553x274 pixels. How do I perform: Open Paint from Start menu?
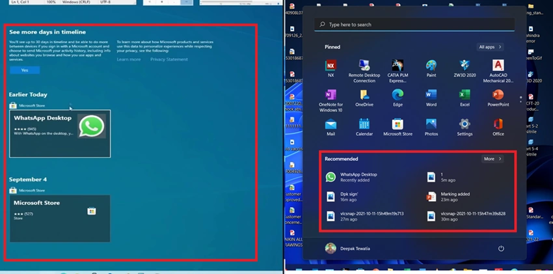coord(431,68)
